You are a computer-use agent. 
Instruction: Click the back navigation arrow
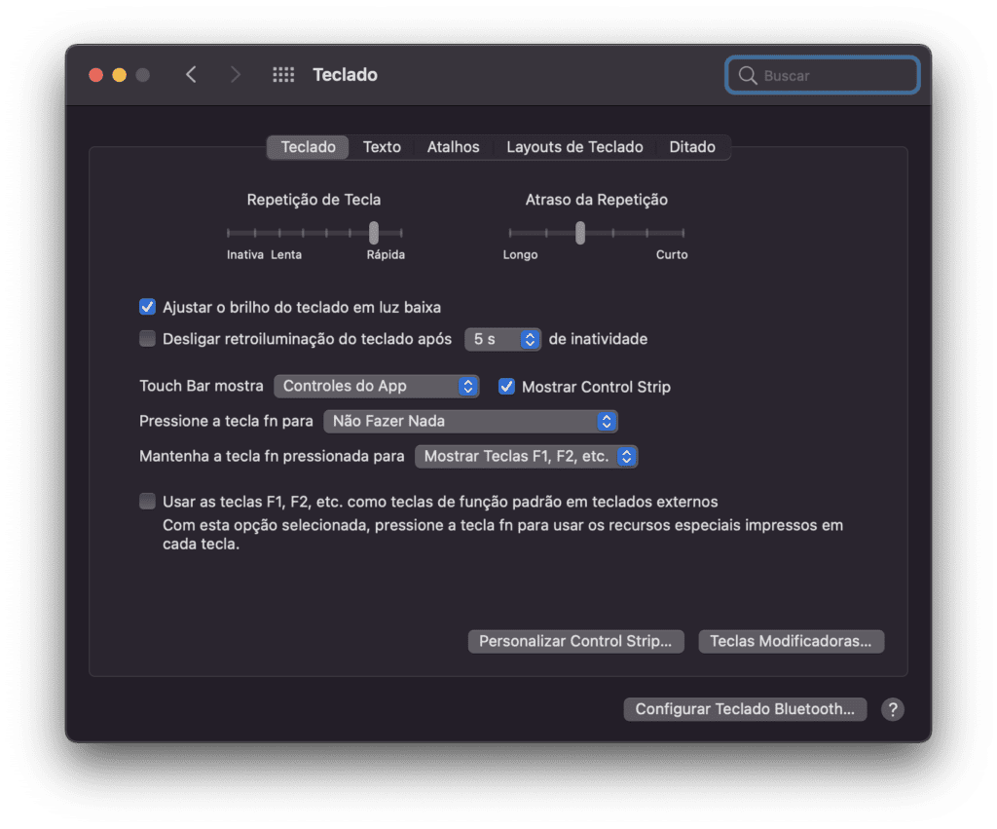[x=191, y=75]
